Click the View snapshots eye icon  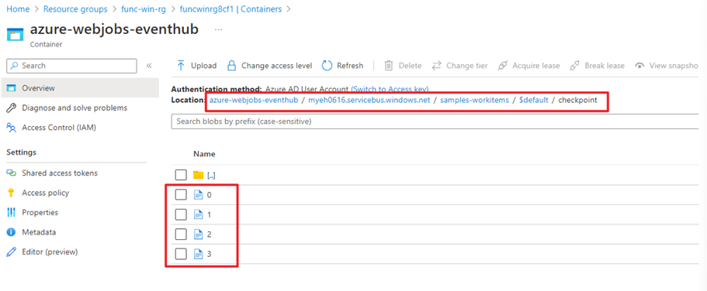pos(639,66)
